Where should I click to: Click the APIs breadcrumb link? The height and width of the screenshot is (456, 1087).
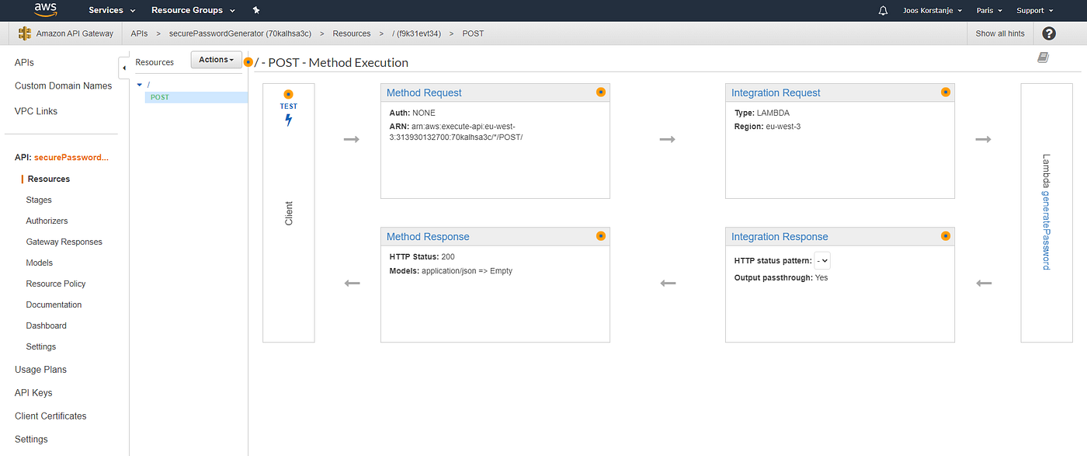140,33
